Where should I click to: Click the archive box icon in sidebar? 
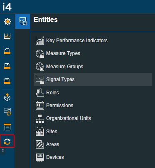7,127
